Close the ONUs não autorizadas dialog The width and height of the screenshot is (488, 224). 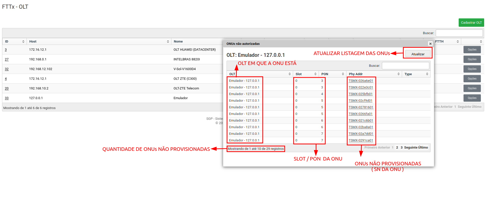coord(430,44)
